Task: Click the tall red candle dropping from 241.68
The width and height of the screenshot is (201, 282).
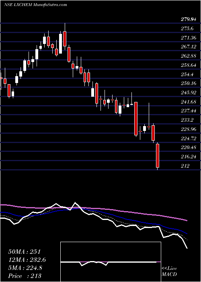Action: pyautogui.click(x=136, y=119)
